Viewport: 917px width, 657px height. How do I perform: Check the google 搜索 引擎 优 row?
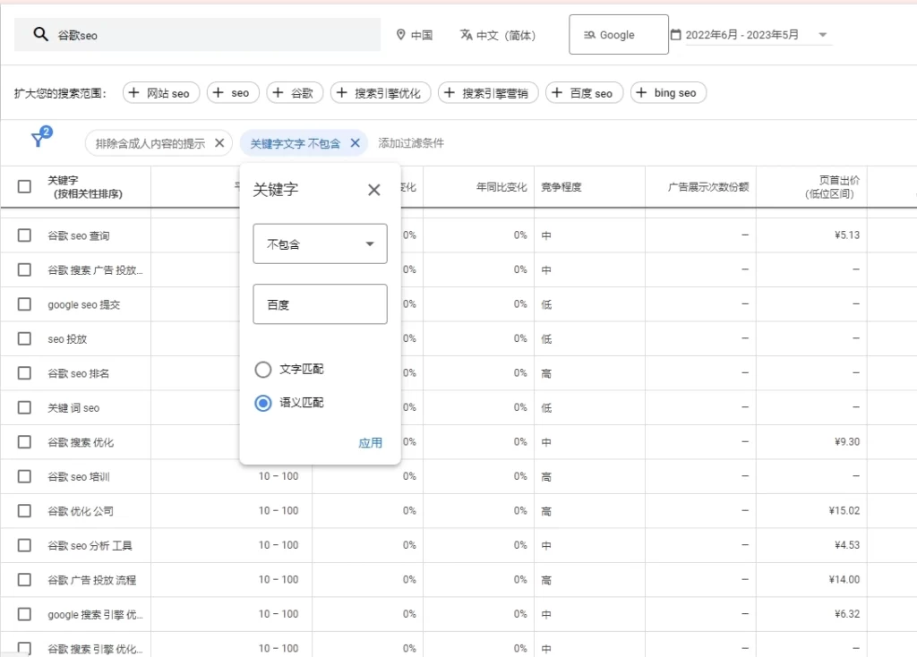click(24, 614)
